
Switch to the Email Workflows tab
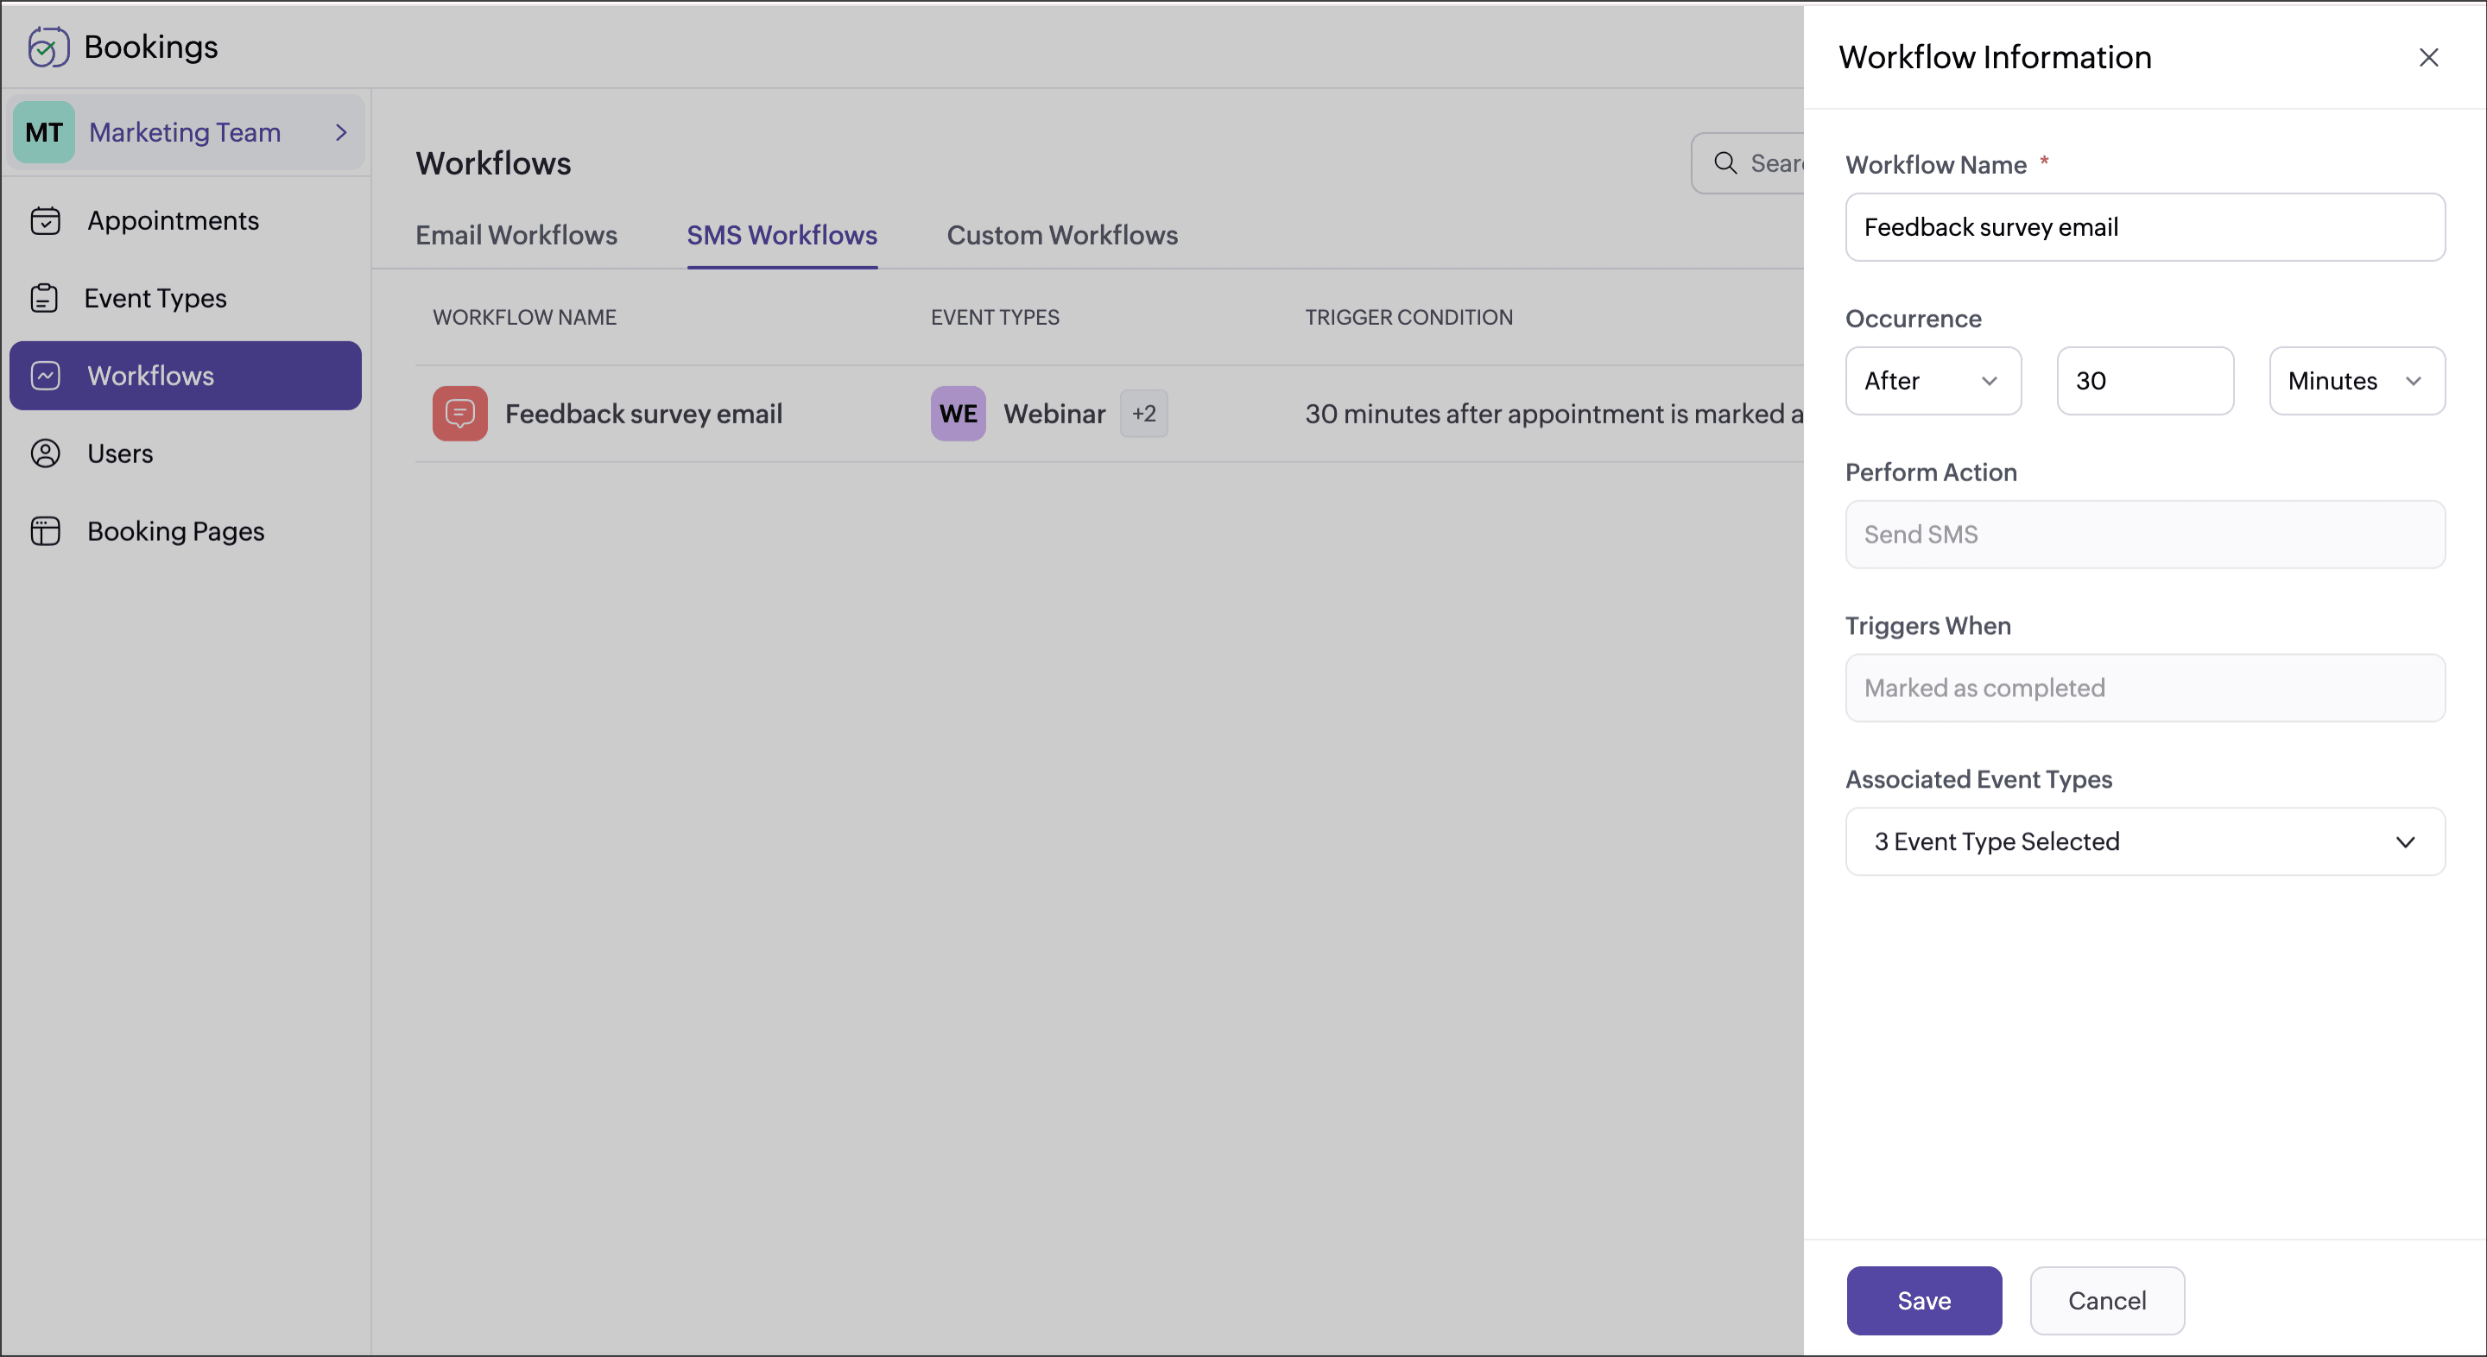516,235
